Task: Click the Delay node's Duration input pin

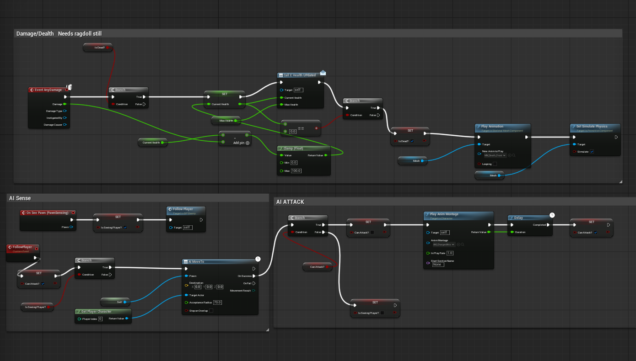Action: (x=512, y=232)
